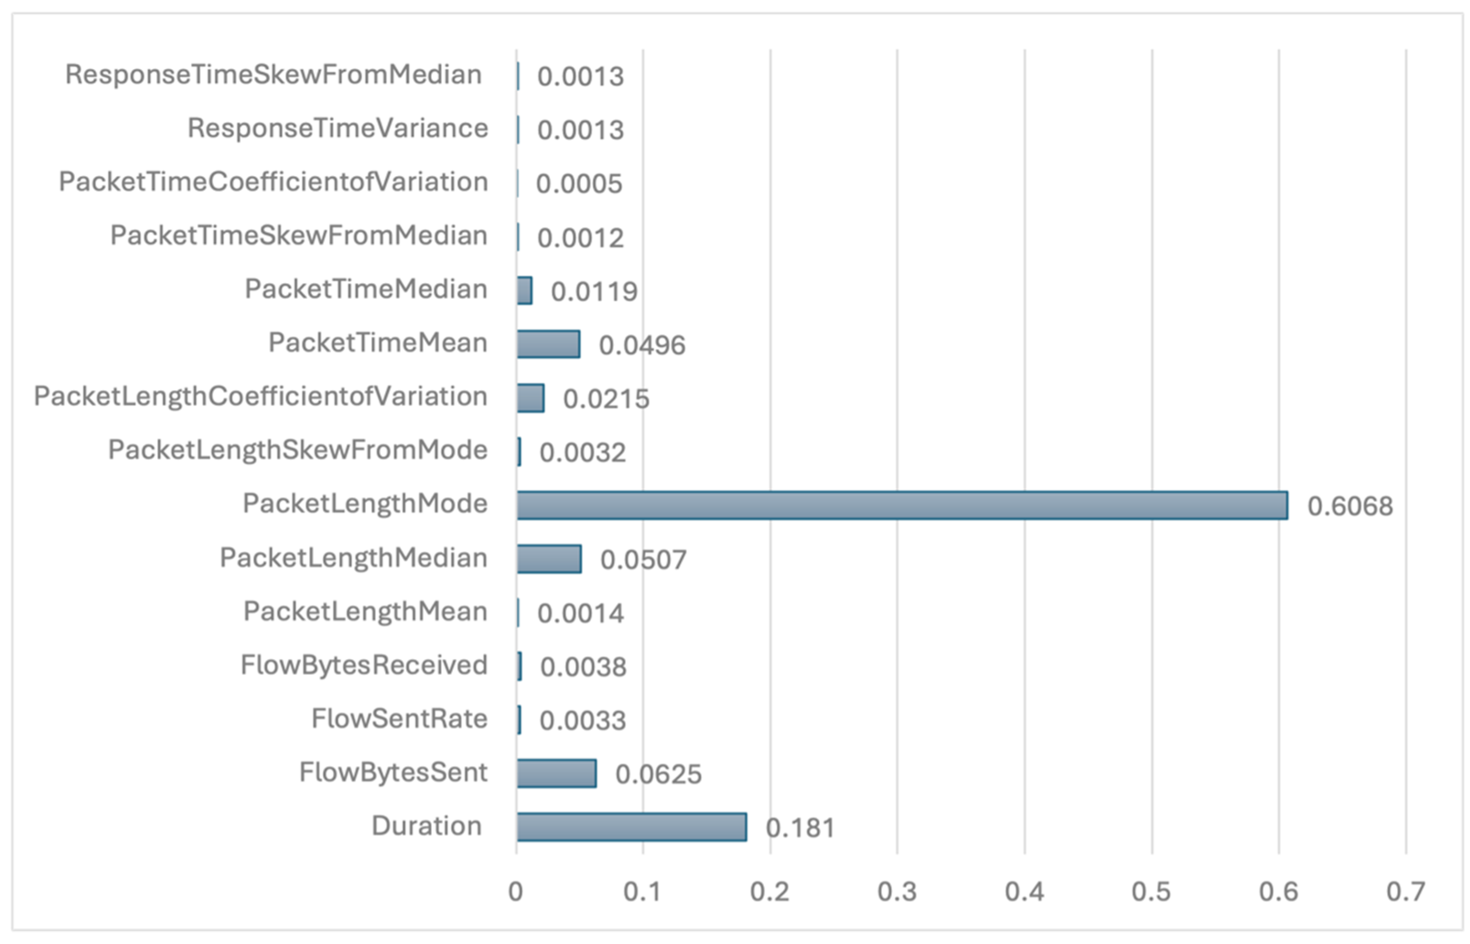Click the 0.7 axis tick label
The height and width of the screenshot is (944, 1470).
(1405, 892)
